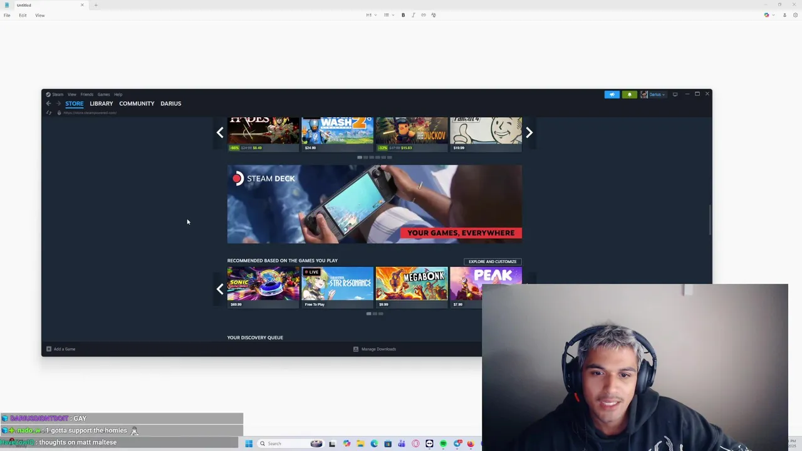Switch to the LIBRARY tab
Viewport: 802px width, 451px height.
[x=102, y=103]
